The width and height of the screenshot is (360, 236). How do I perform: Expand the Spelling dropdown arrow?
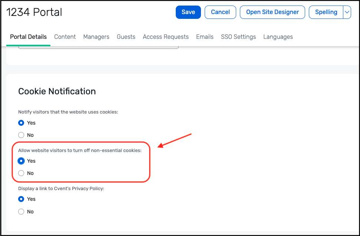(x=347, y=12)
